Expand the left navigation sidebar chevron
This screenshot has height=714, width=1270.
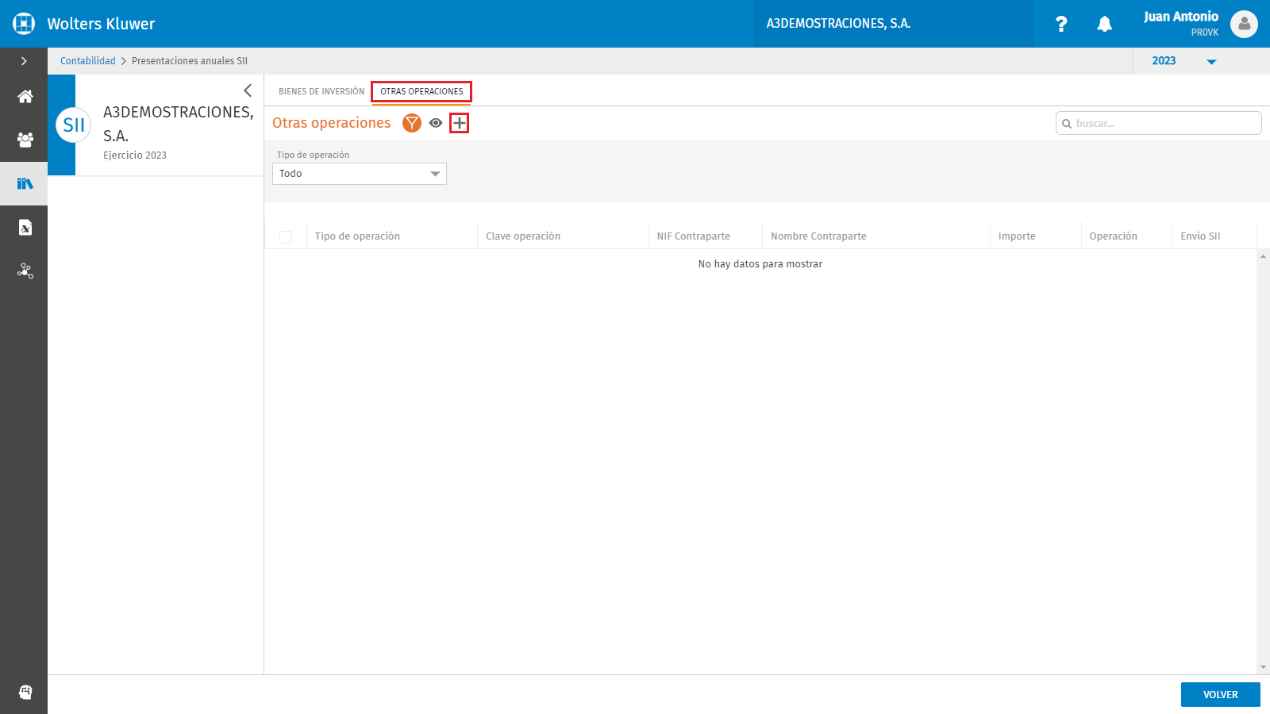(24, 61)
